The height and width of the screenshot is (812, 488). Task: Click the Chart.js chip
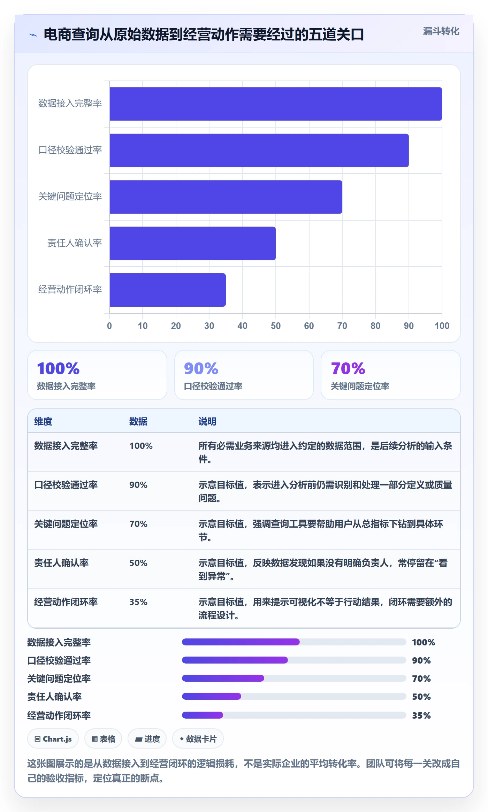53,738
